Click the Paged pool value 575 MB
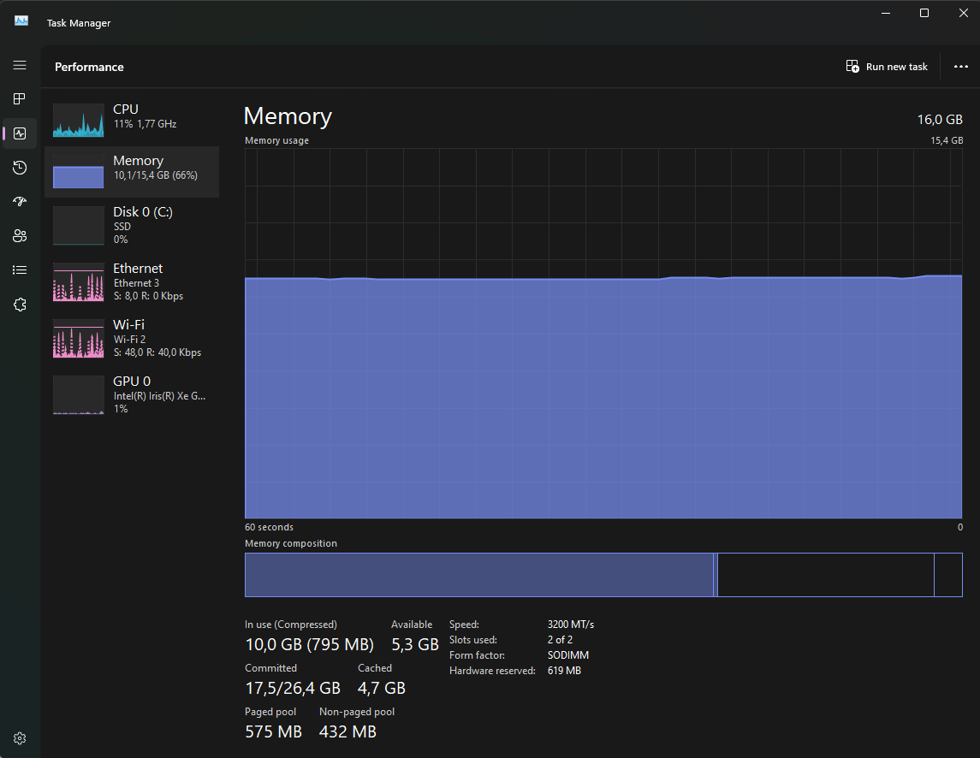The image size is (980, 758). [273, 731]
